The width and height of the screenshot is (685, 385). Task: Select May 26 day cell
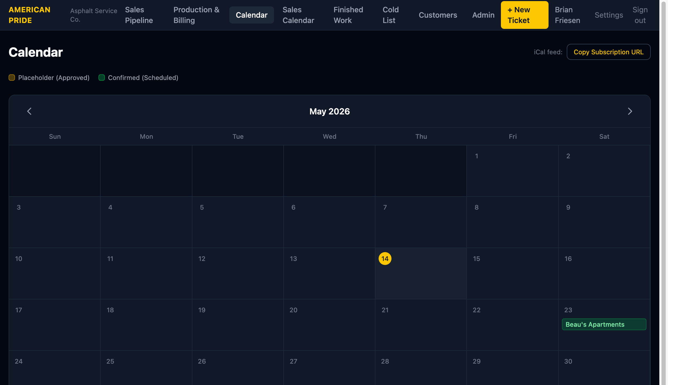tap(238, 368)
